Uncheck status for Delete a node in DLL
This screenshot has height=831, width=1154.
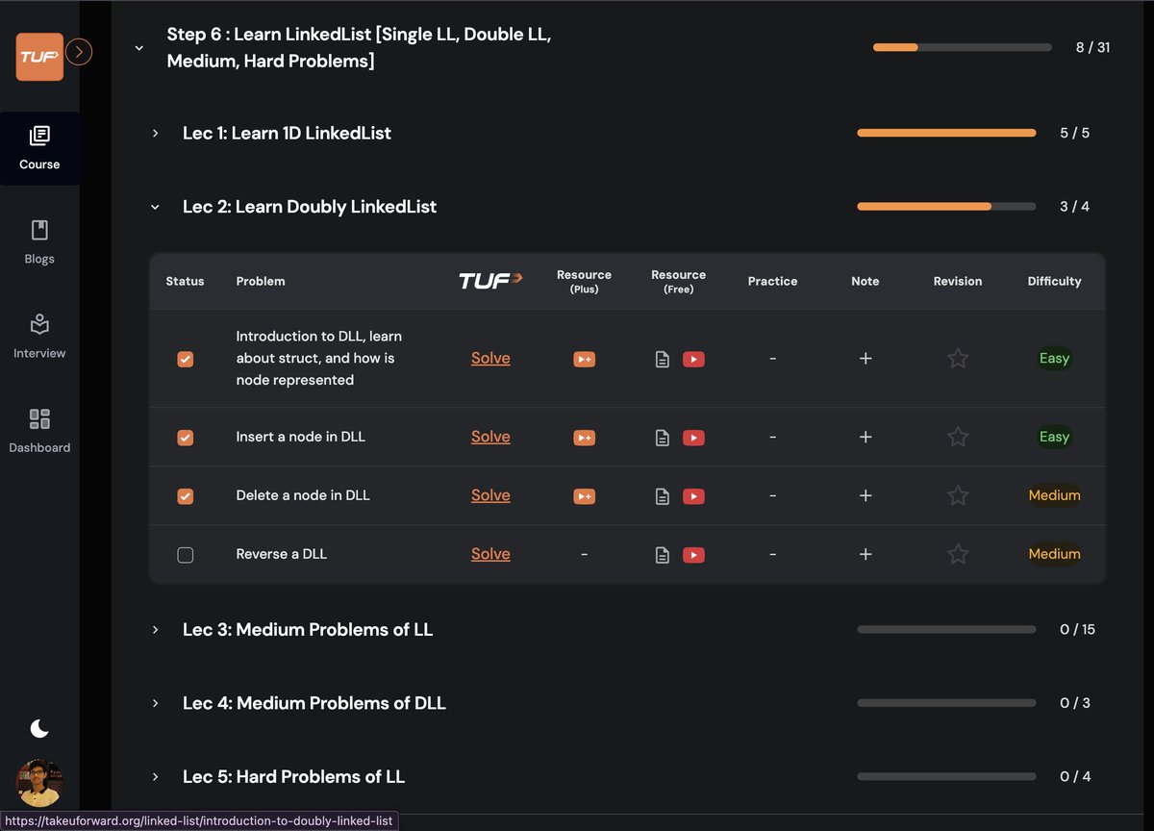point(186,496)
